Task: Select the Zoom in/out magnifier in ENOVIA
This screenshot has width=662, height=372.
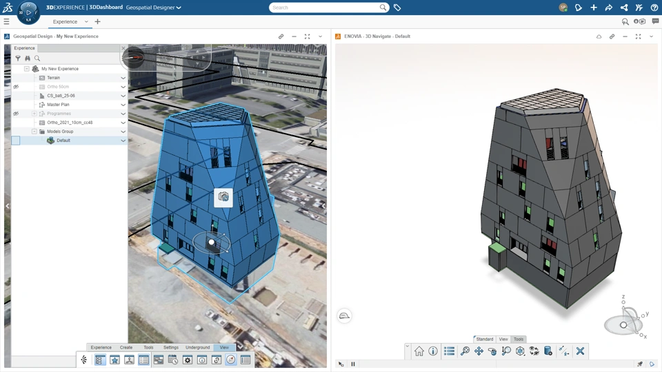Action: coord(505,351)
